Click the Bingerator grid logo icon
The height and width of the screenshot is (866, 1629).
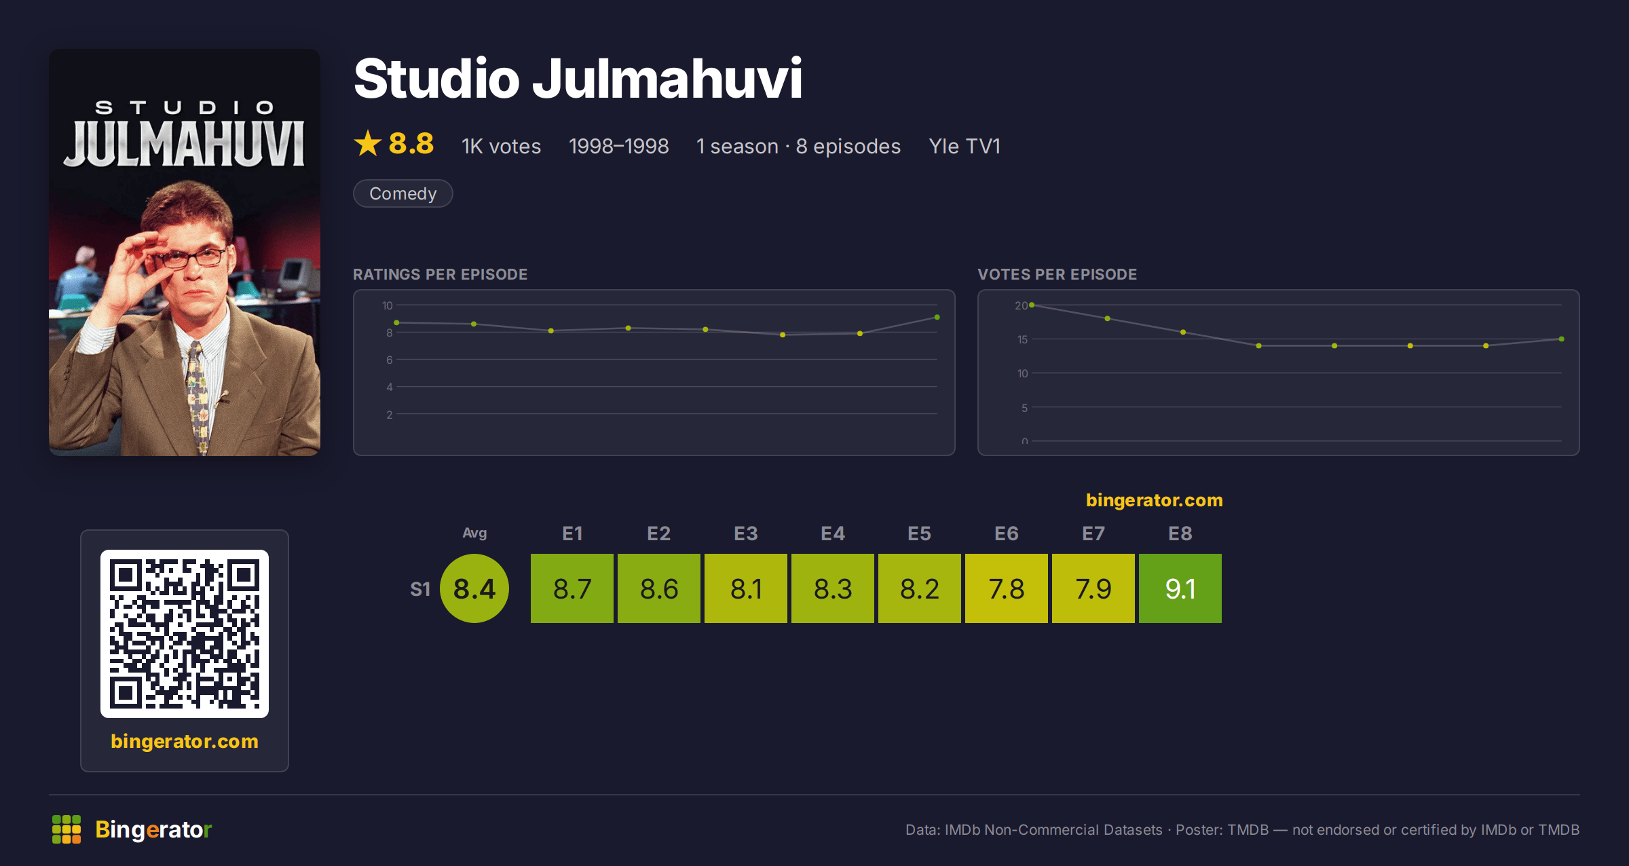[67, 829]
